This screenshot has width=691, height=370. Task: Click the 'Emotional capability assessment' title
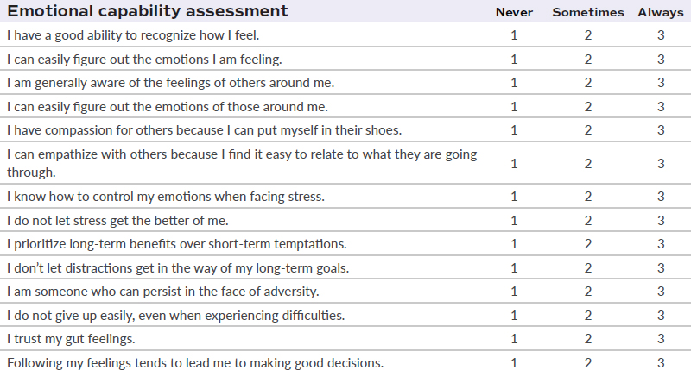click(148, 11)
